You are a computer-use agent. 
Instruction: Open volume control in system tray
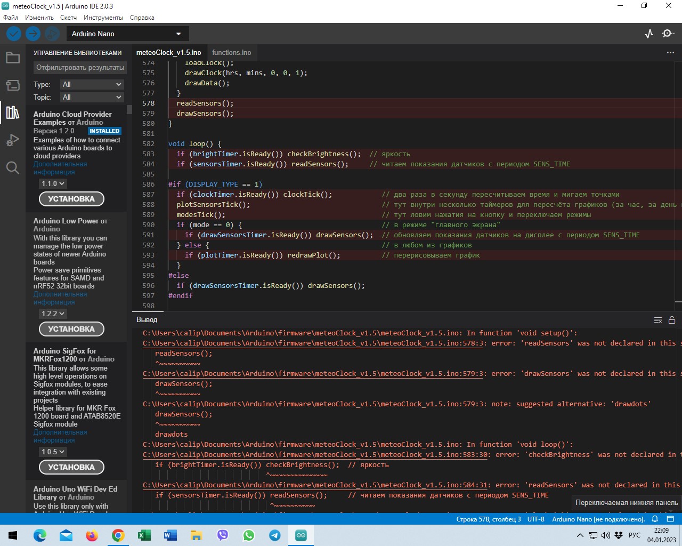point(606,535)
